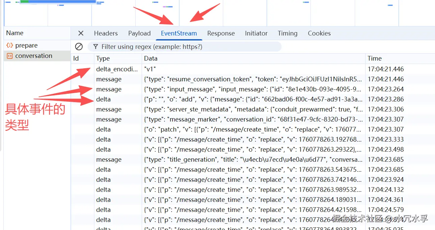Select the title_generation message row
Image resolution: width=435 pixels, height=230 pixels.
(253, 159)
